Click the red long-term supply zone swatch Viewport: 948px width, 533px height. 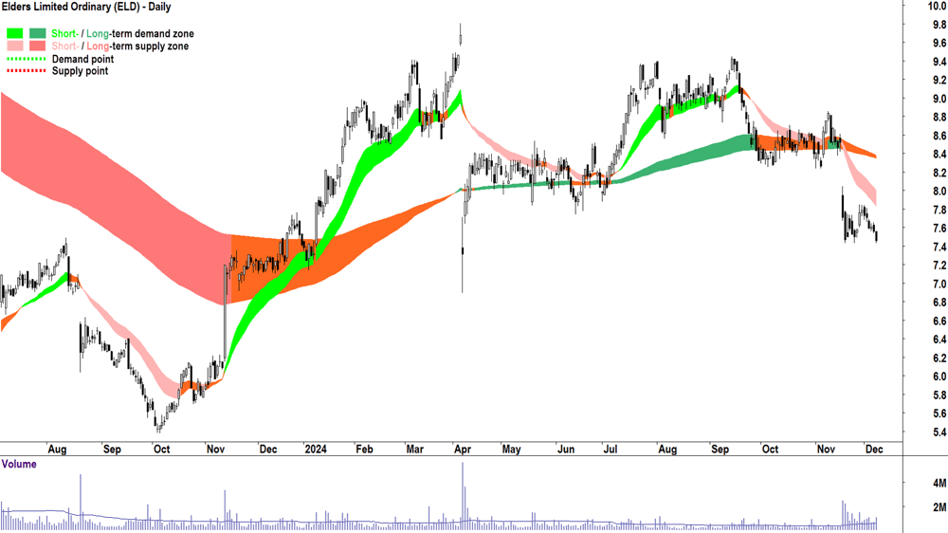click(38, 46)
